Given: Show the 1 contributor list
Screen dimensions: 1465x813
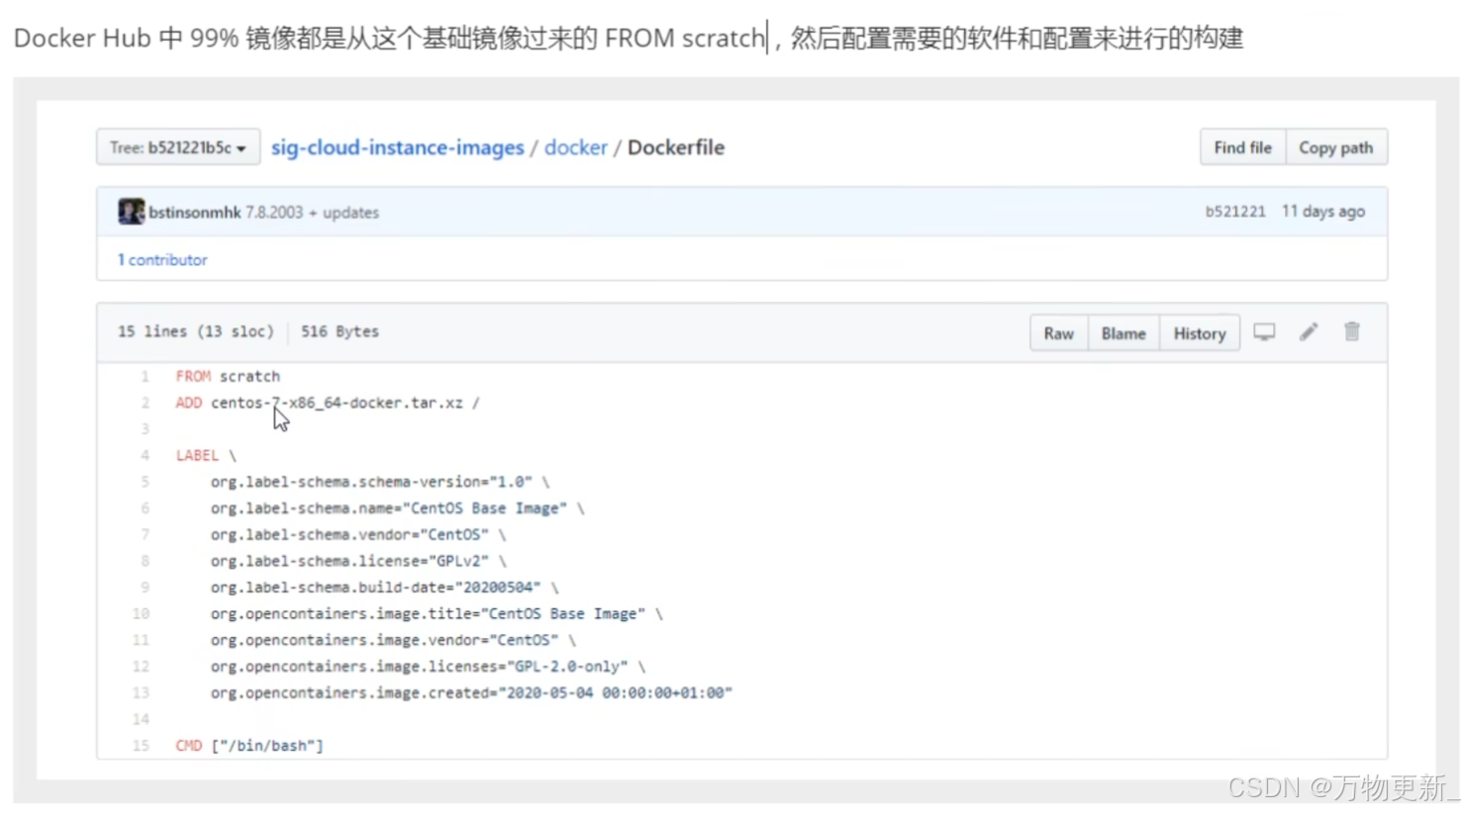Looking at the screenshot, I should 162,259.
